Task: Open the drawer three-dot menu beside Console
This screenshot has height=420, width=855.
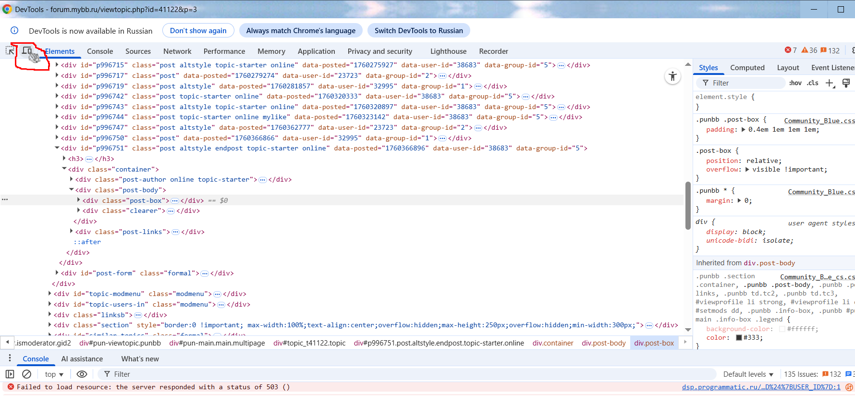Action: click(10, 358)
